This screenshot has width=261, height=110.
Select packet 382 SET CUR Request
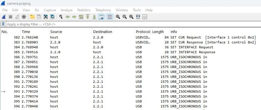pyautogui.click(x=130, y=37)
